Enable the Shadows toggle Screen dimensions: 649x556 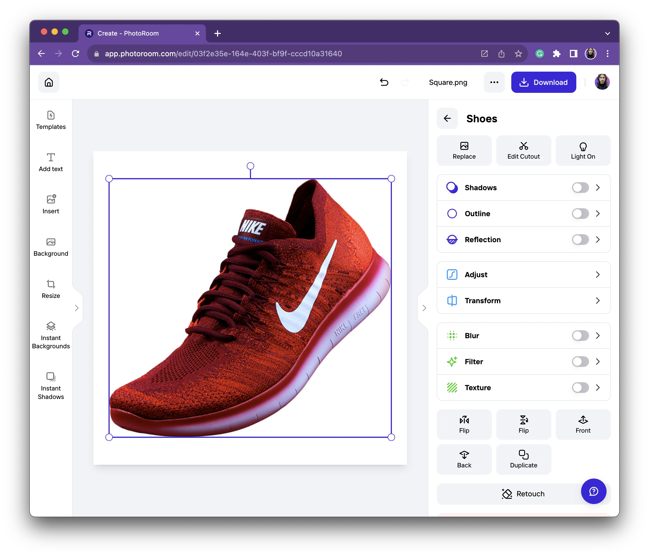(580, 188)
